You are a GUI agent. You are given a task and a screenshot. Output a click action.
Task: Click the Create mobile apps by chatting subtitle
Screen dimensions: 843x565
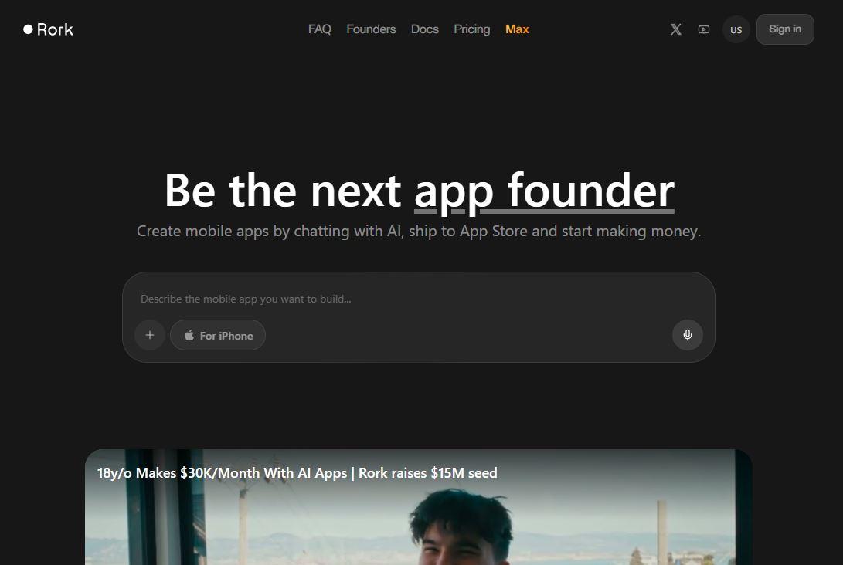pos(419,231)
